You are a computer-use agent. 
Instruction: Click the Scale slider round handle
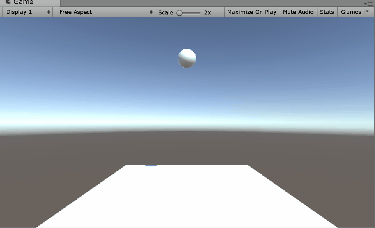coord(179,13)
